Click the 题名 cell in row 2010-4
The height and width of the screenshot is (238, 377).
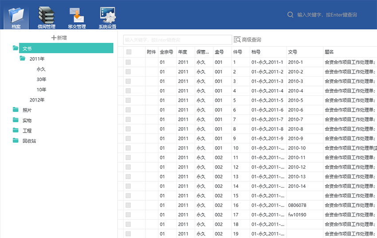coord(350,91)
